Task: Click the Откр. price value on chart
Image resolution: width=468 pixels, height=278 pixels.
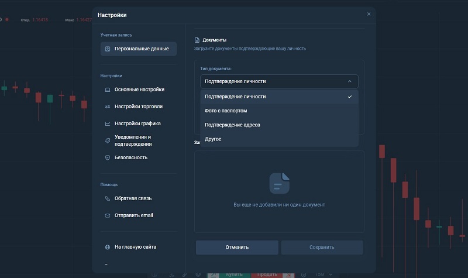Action: coord(40,20)
